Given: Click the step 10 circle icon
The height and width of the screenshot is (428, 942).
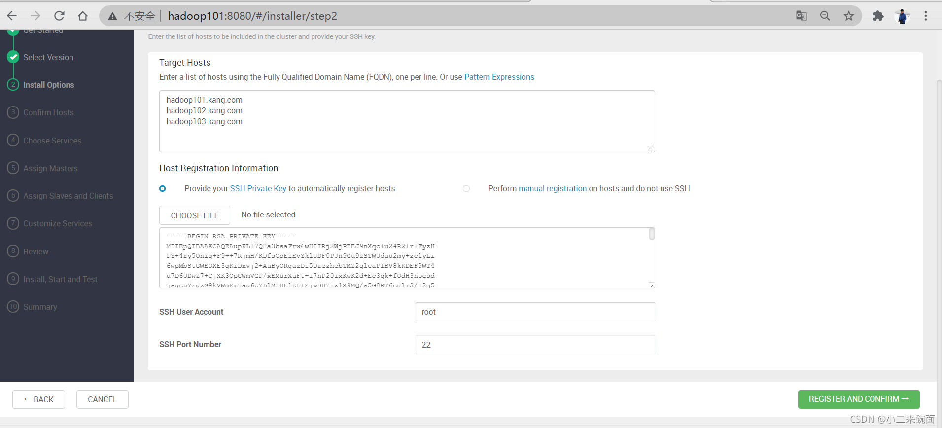Looking at the screenshot, I should click(x=13, y=306).
